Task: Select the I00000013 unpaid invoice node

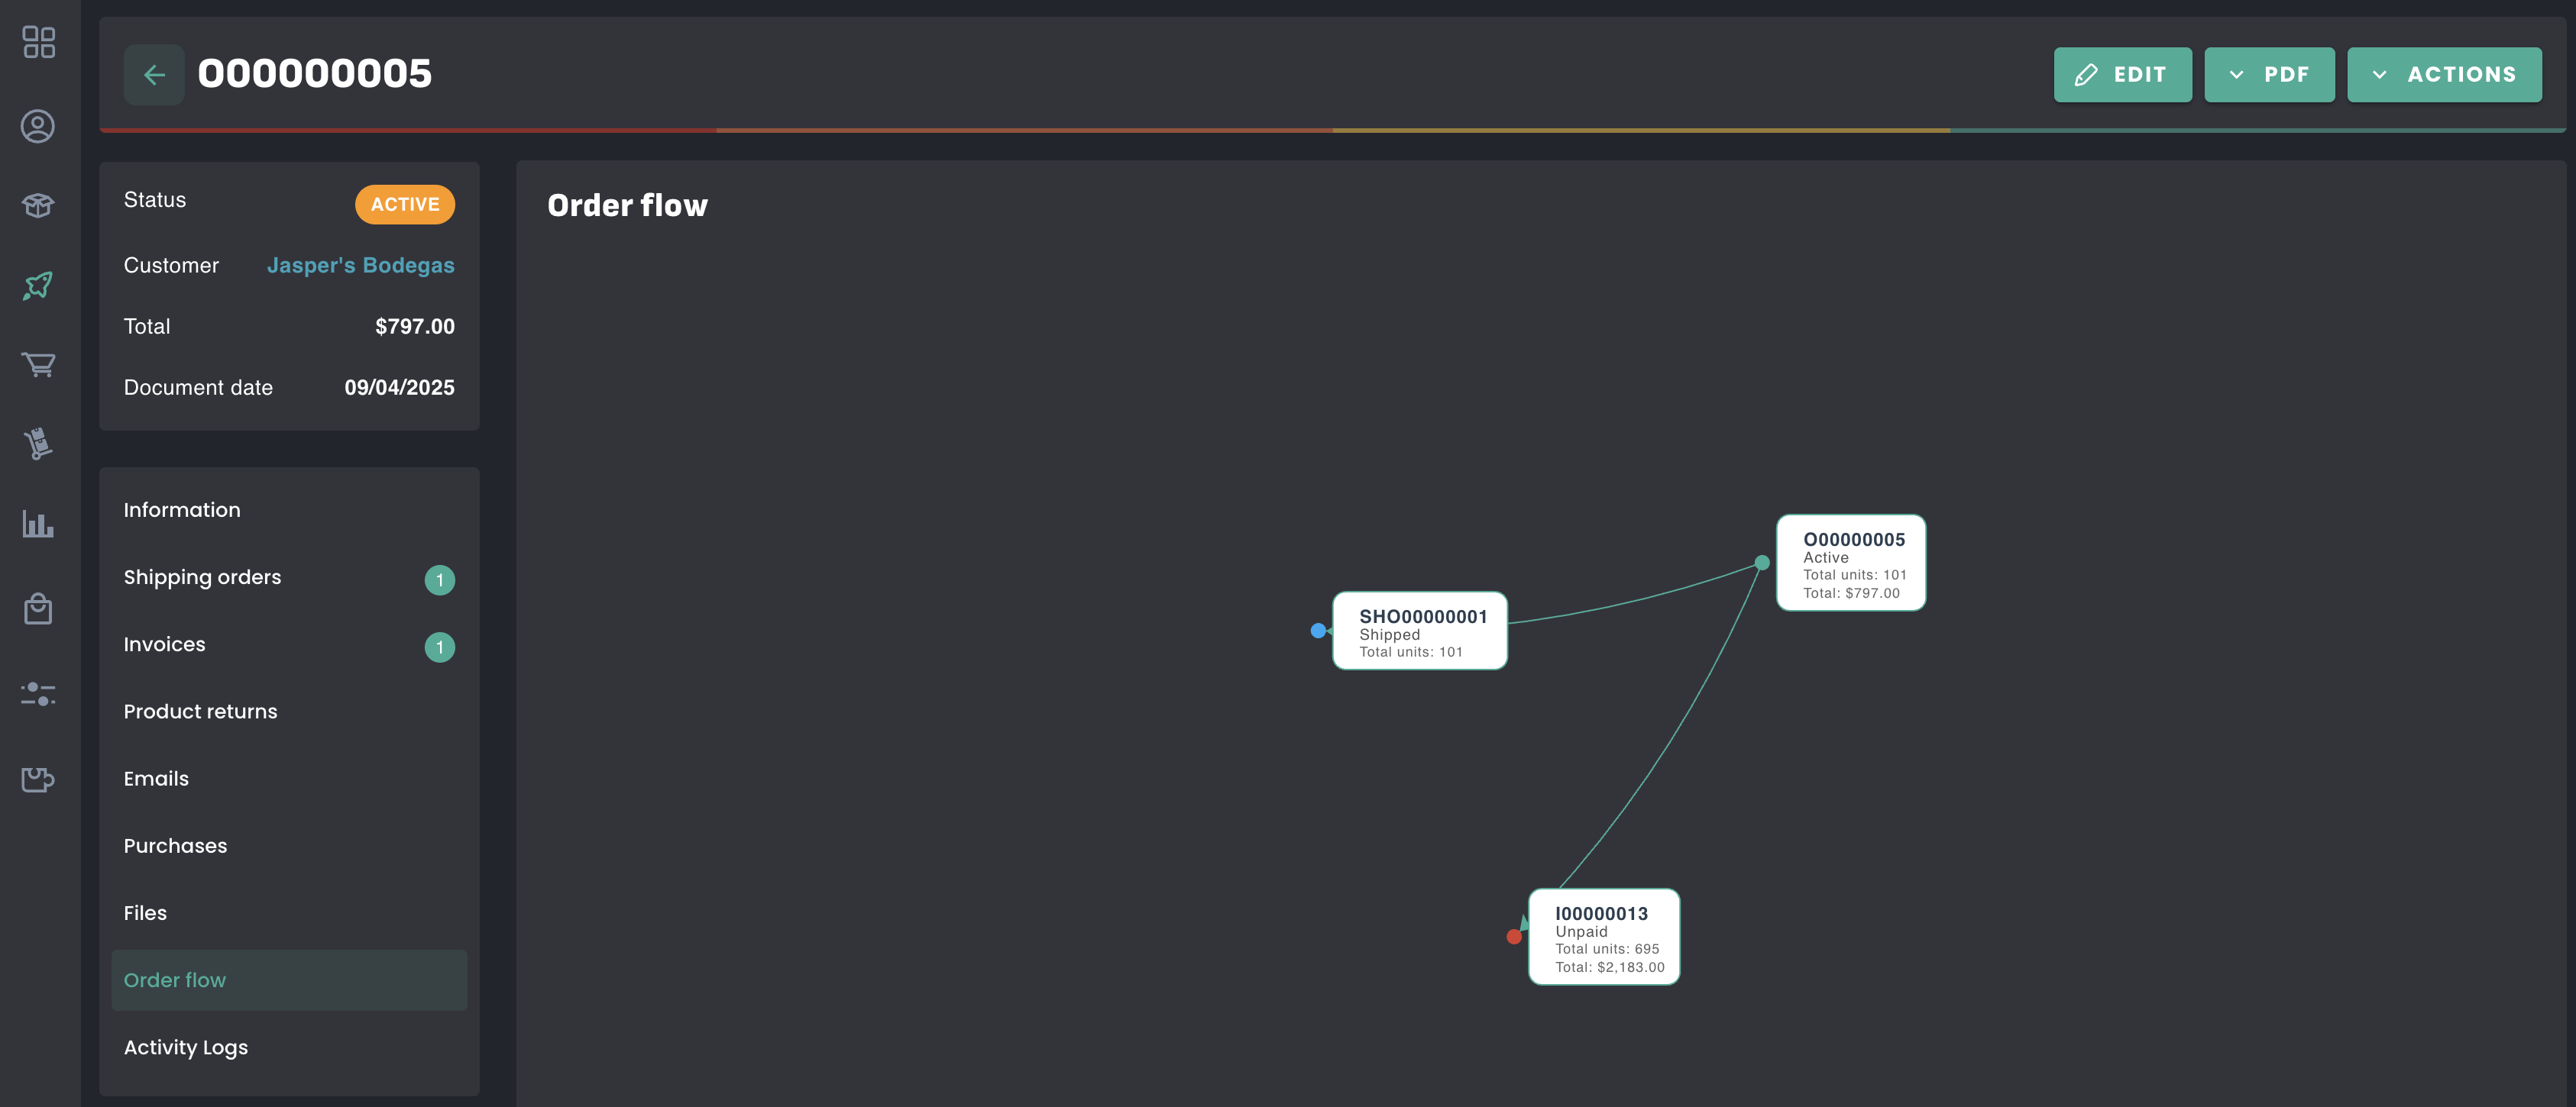Action: click(x=1603, y=938)
